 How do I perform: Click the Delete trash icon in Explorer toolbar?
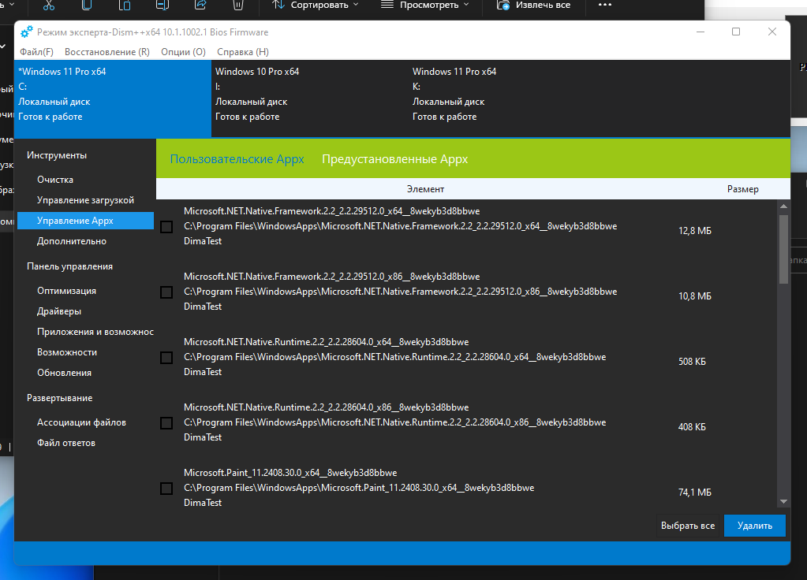point(237,6)
